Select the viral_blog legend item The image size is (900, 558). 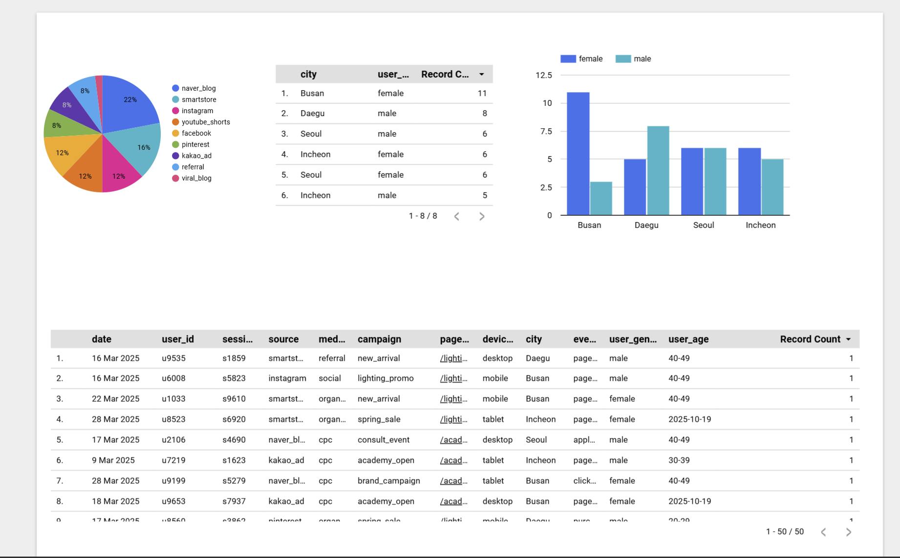click(x=192, y=178)
